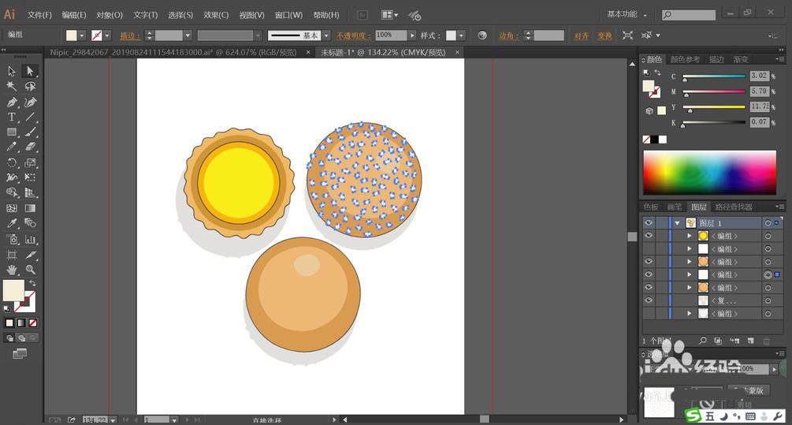Select the Mesh tool
Image resolution: width=792 pixels, height=425 pixels.
(x=12, y=208)
